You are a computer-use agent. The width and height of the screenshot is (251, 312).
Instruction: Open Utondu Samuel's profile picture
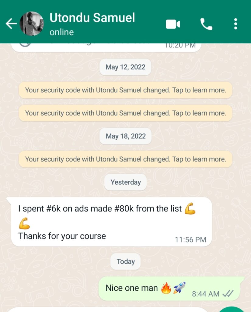32,24
